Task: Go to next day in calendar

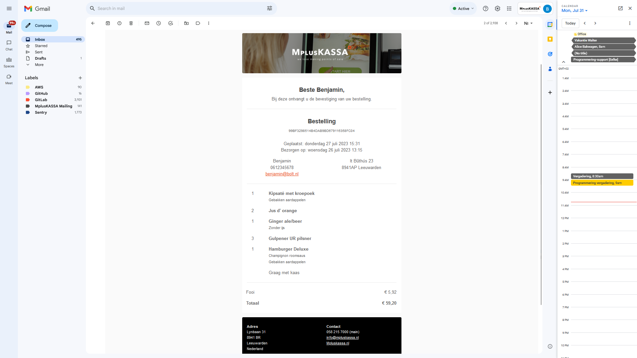Action: pos(595,23)
